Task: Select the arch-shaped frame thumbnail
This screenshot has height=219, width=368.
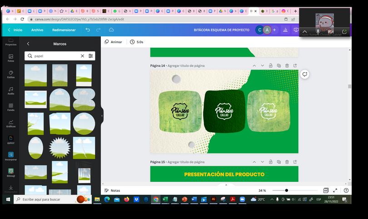Action: point(60,100)
